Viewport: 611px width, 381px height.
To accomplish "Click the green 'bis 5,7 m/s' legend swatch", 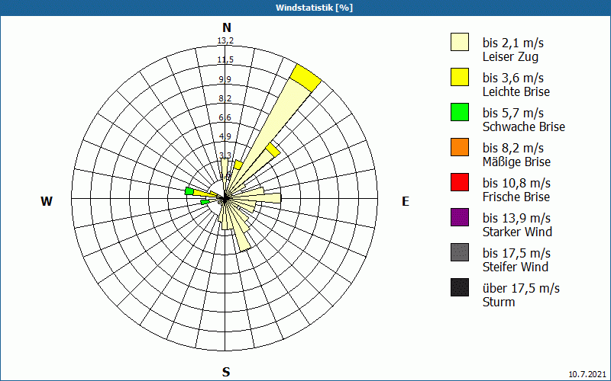I will [460, 112].
